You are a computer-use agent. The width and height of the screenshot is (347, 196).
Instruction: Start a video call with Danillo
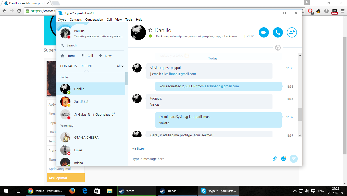(264, 32)
